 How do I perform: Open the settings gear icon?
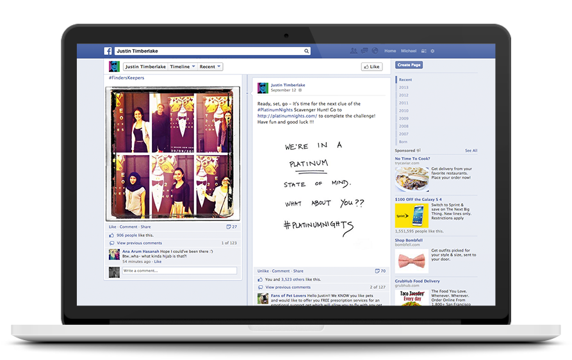coord(432,51)
